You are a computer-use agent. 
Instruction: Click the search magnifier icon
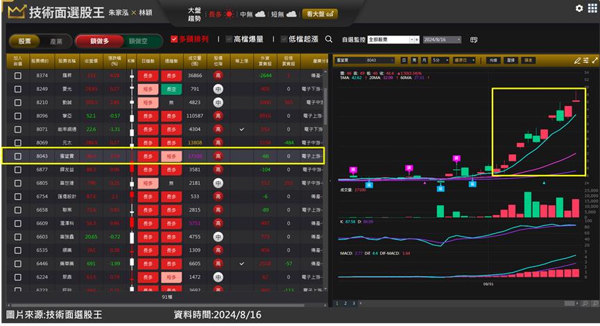tap(329, 40)
